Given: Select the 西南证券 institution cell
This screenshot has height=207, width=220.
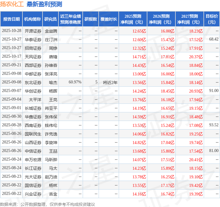Looking at the screenshot, I should click(x=33, y=125).
